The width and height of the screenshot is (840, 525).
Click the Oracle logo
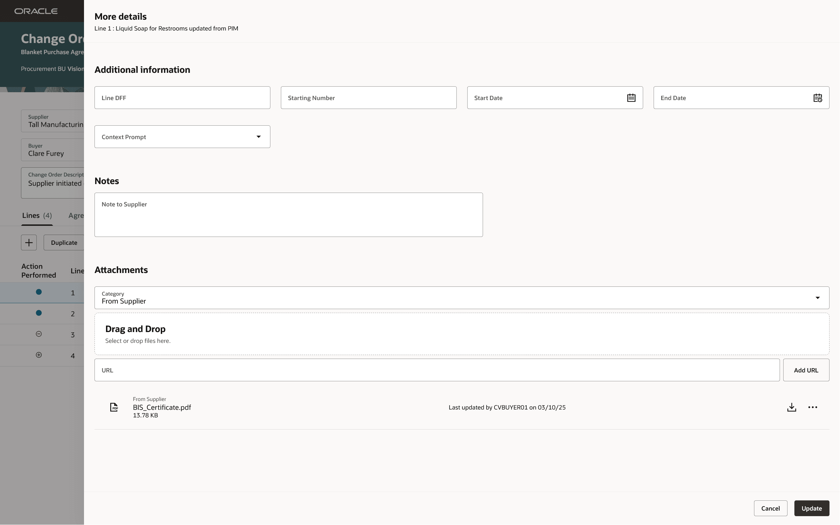[x=36, y=11]
